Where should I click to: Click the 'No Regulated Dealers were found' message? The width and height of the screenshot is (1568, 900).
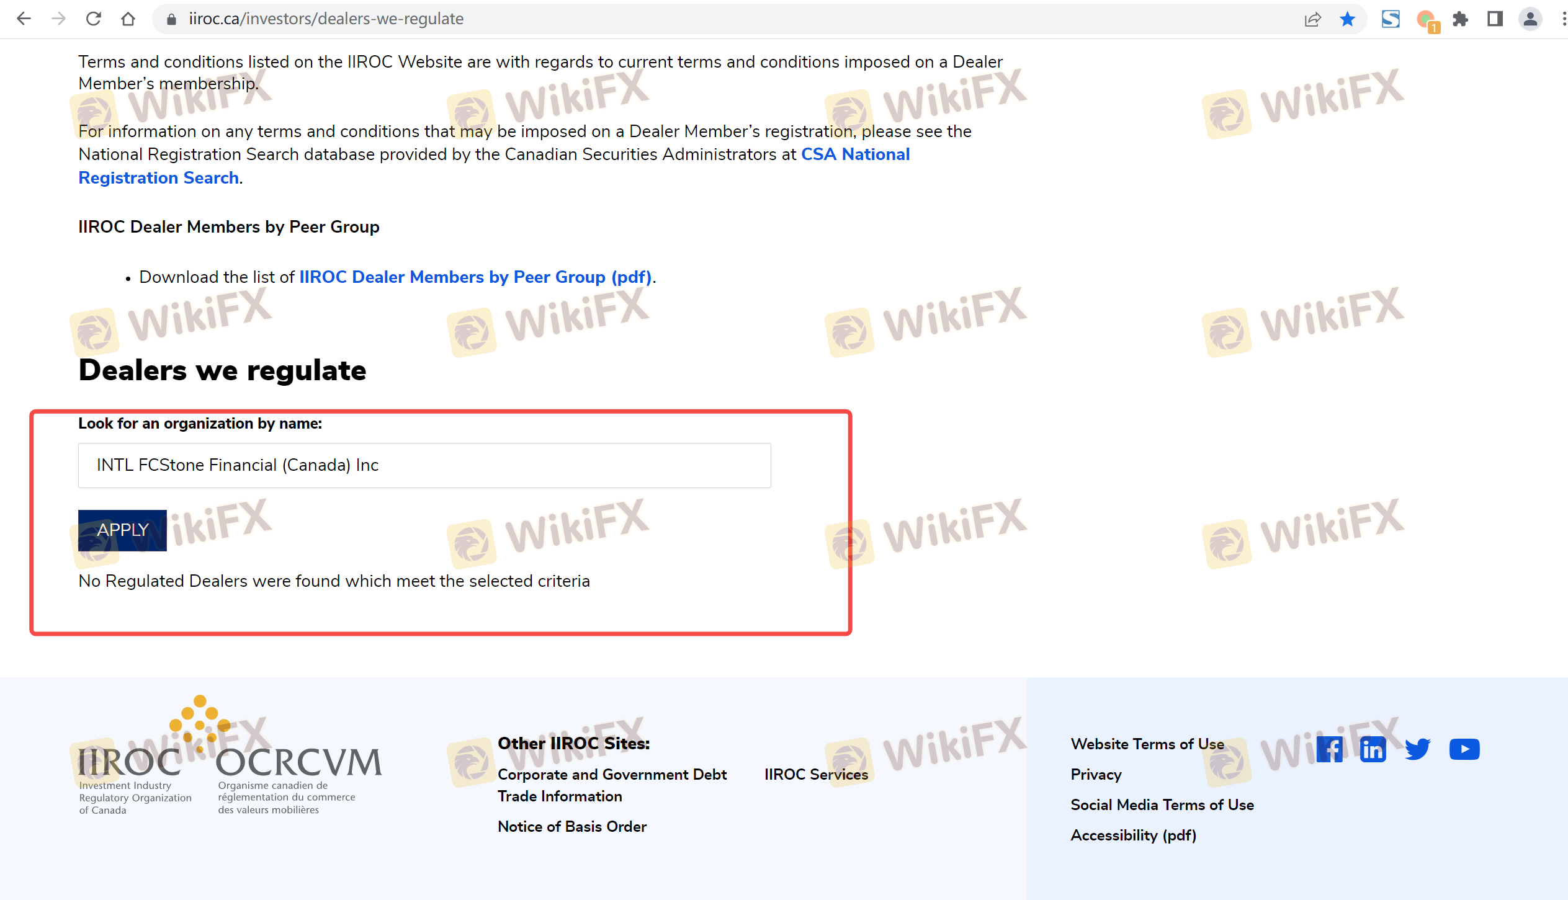(334, 581)
